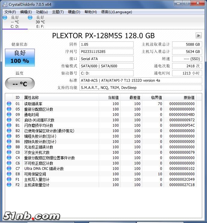
Task: Click status orb for 擦除失败计数 row
Action: coord(9,141)
